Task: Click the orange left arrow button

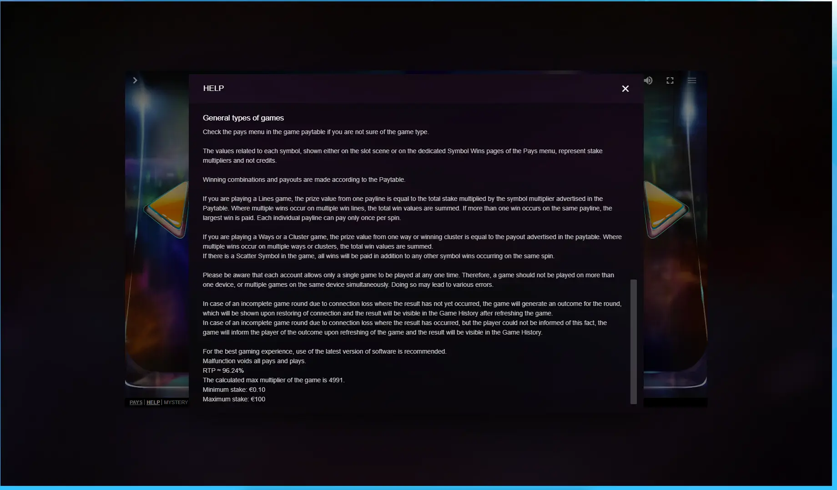Action: pos(168,210)
